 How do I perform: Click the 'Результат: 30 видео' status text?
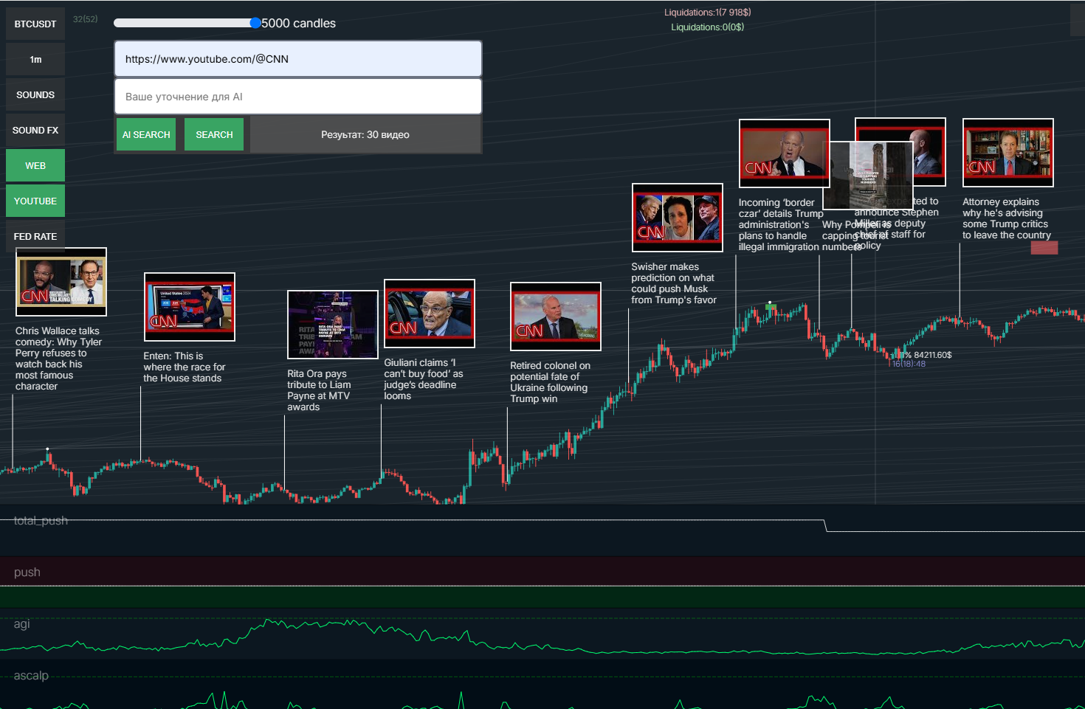(x=365, y=134)
